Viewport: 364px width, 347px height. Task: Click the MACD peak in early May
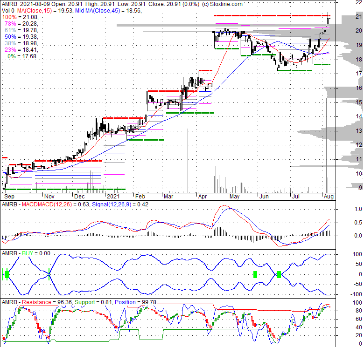(x=224, y=205)
